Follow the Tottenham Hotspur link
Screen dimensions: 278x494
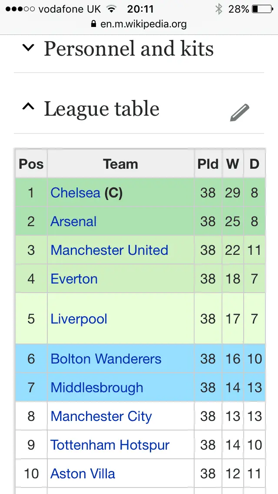pyautogui.click(x=109, y=445)
